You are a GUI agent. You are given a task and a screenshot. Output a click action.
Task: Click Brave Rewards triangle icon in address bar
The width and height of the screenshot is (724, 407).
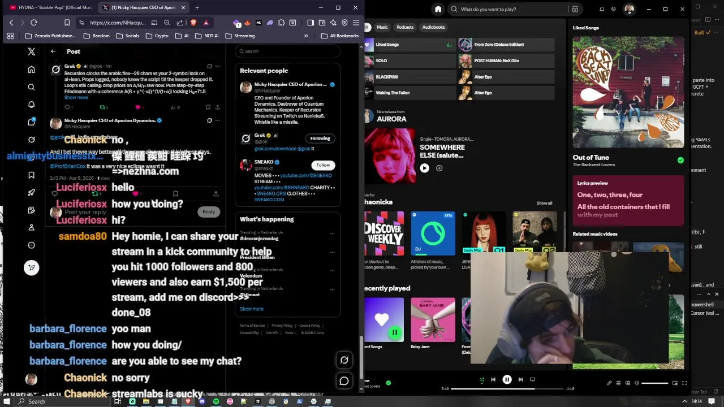click(x=206, y=23)
